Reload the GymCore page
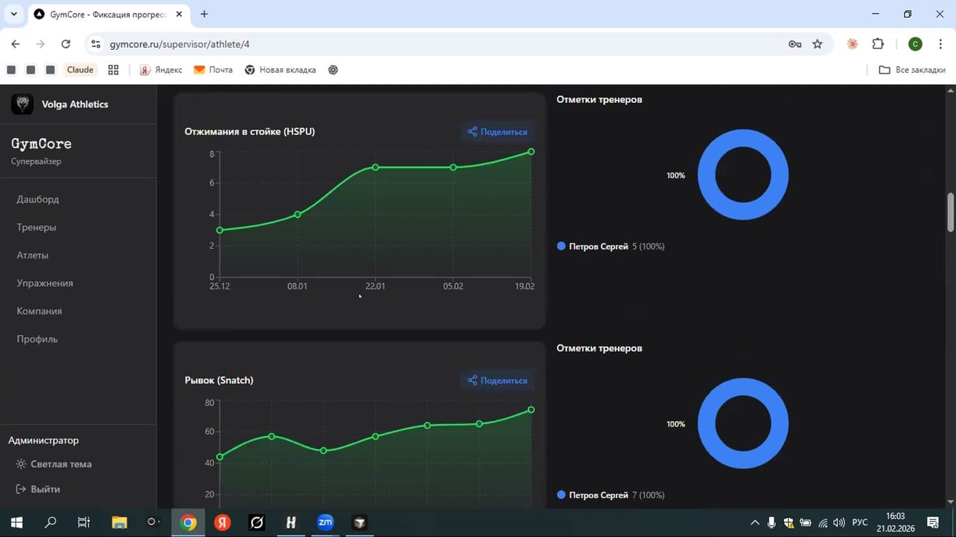 (x=66, y=44)
